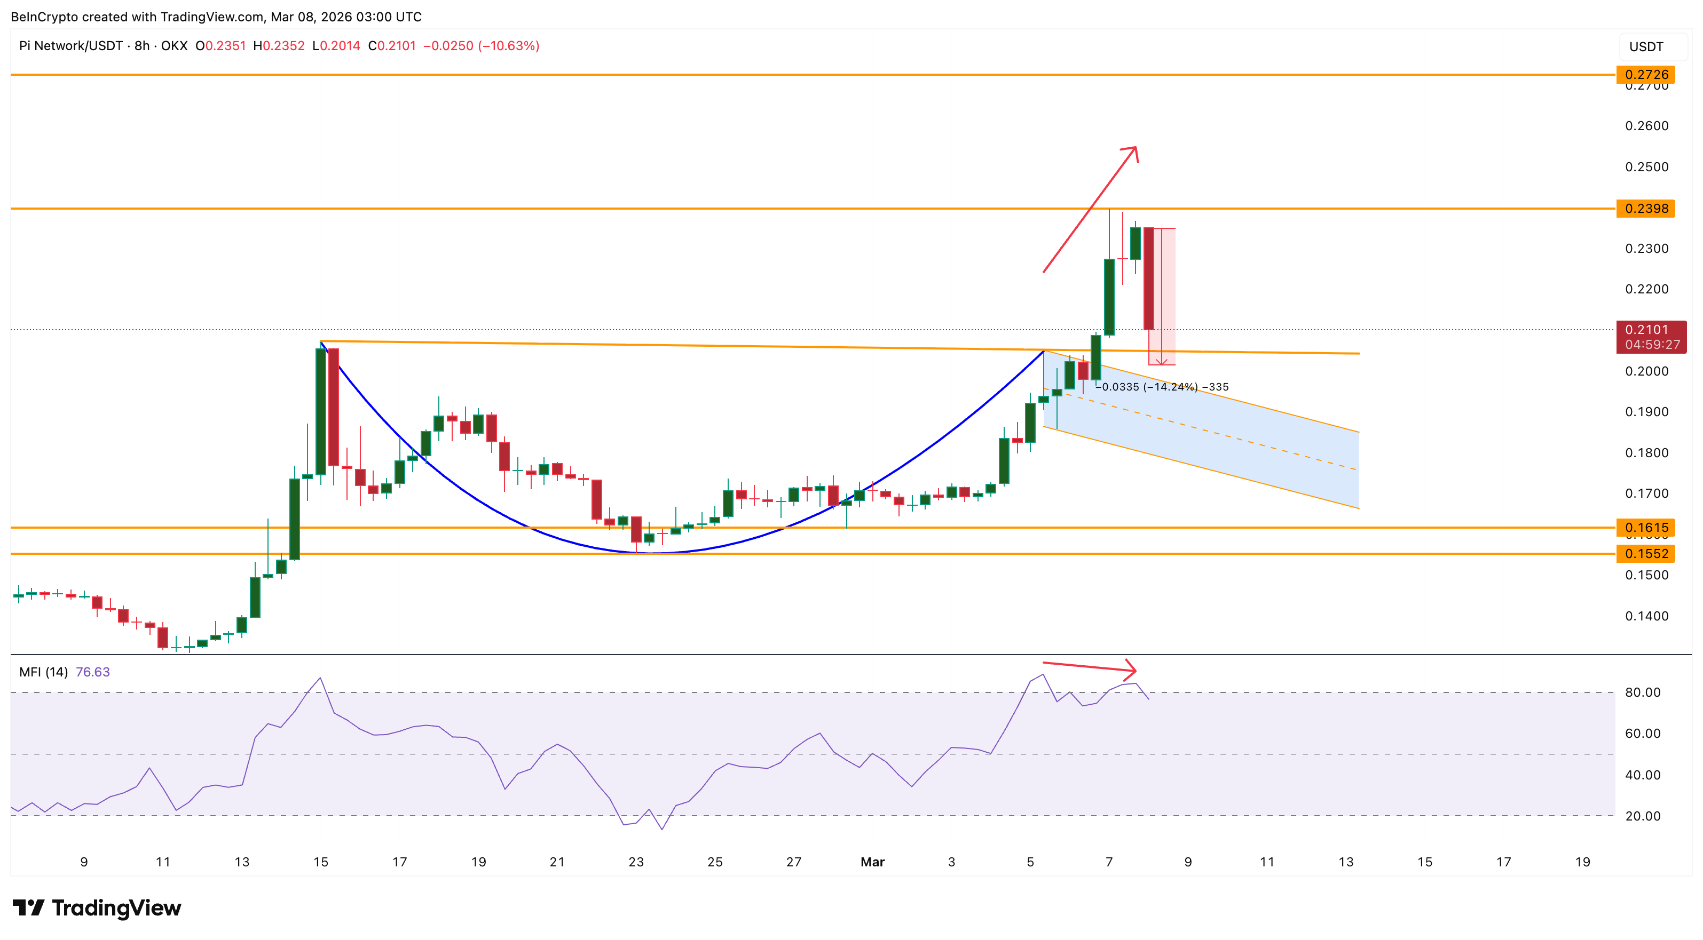Image resolution: width=1703 pixels, height=940 pixels.
Task: Click the MFI (14) indicator label
Action: [x=43, y=672]
